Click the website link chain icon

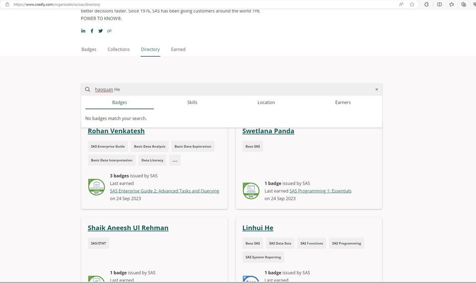coord(109,31)
